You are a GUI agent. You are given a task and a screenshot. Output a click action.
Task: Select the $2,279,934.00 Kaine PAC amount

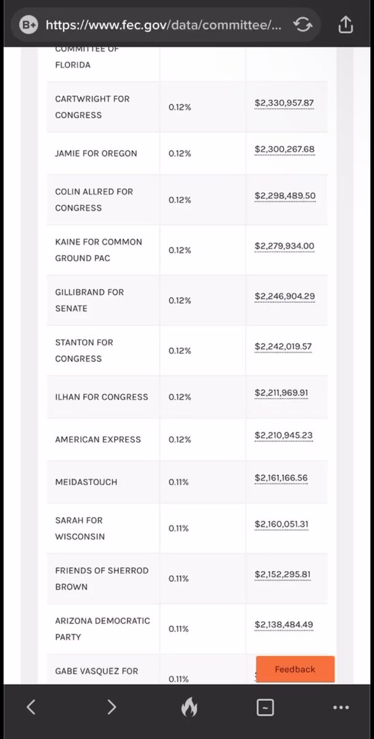(x=284, y=246)
